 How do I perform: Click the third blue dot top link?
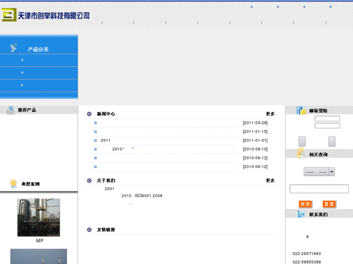[x=304, y=7]
